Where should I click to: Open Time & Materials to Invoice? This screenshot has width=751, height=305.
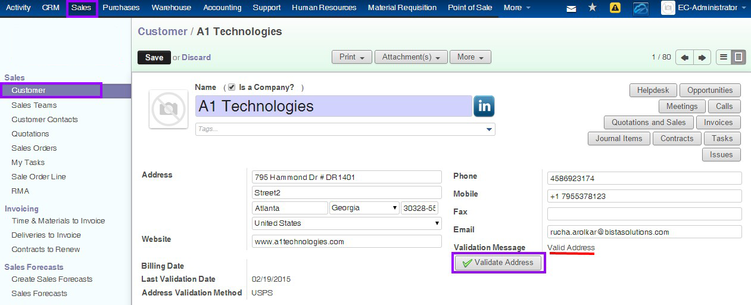(x=58, y=220)
